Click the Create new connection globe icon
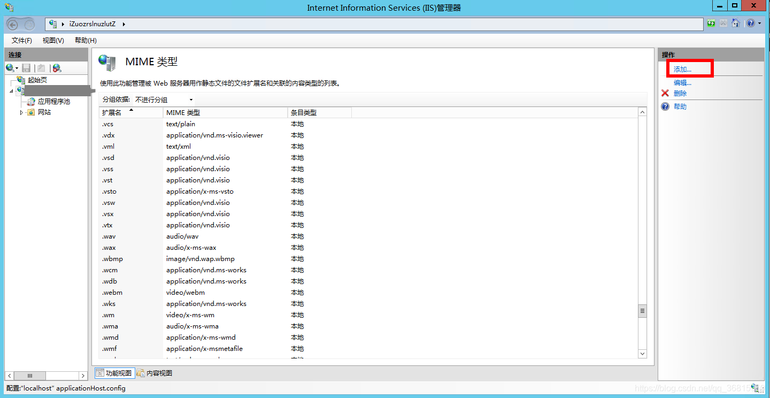The height and width of the screenshot is (398, 770). pyautogui.click(x=10, y=68)
